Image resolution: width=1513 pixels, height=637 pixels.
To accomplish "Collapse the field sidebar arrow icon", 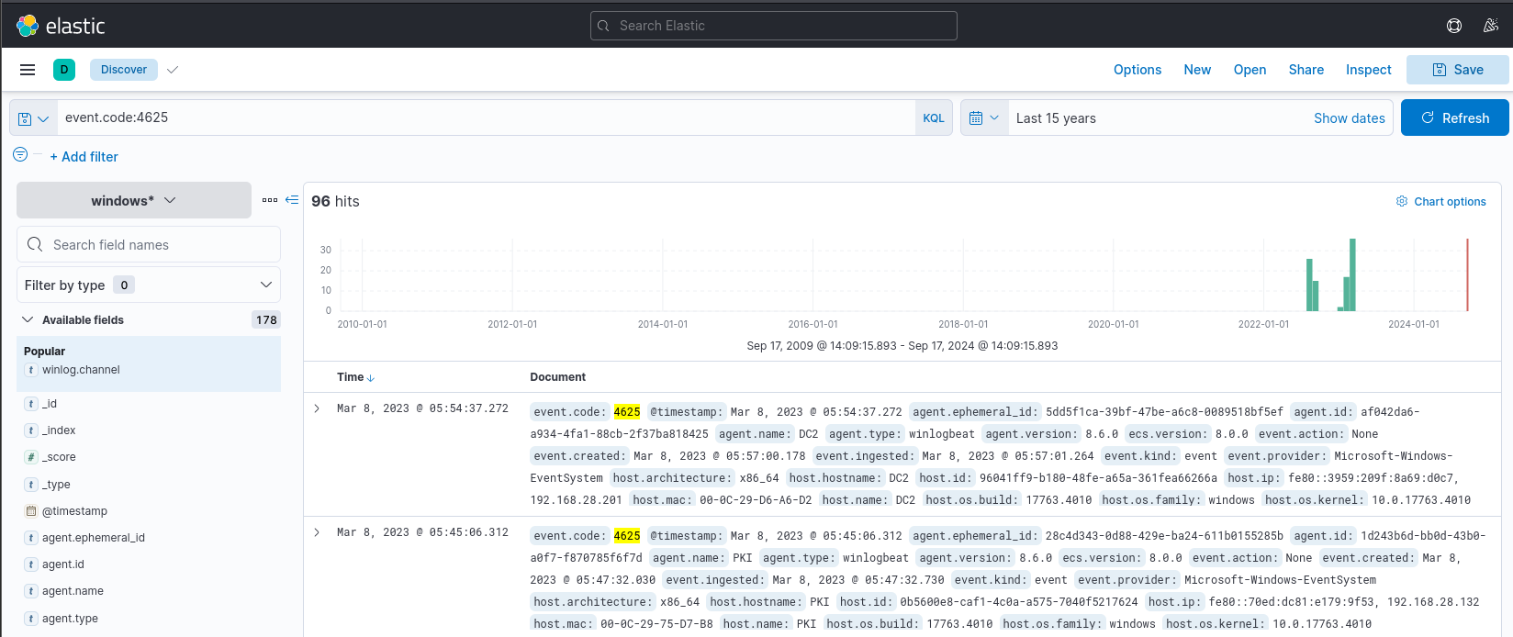I will [292, 200].
